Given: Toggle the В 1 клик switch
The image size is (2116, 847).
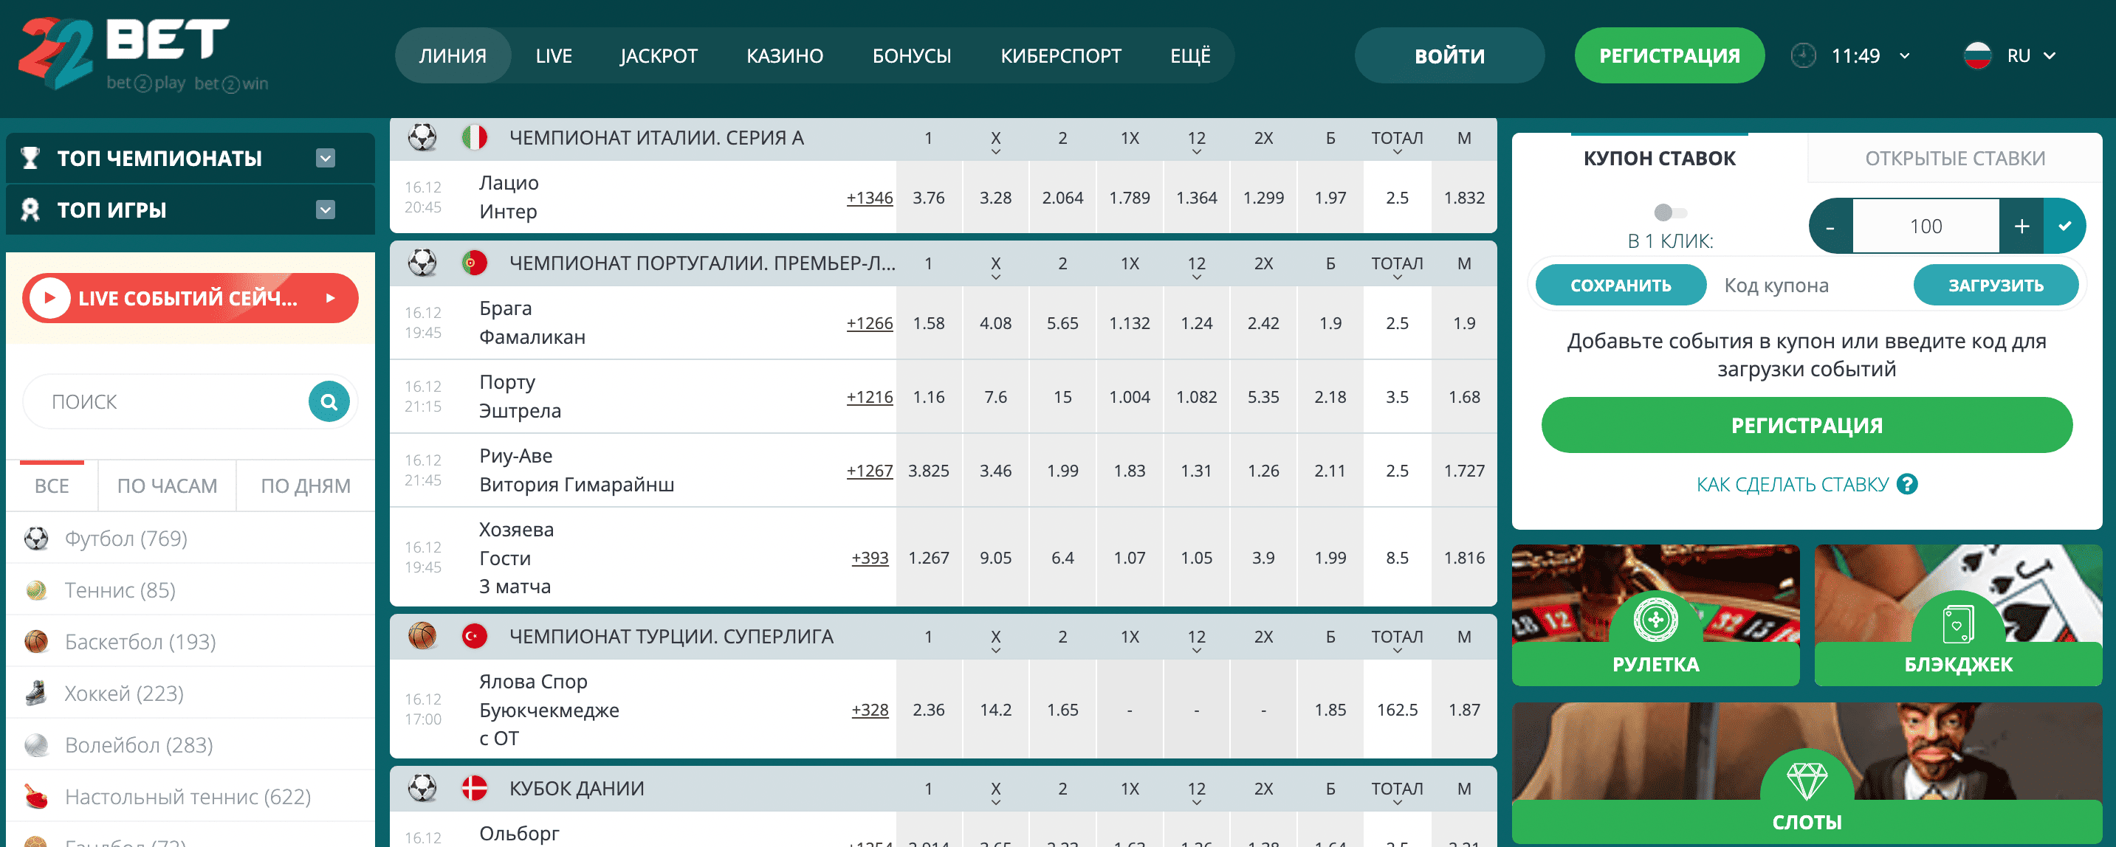Looking at the screenshot, I should pyautogui.click(x=1670, y=212).
